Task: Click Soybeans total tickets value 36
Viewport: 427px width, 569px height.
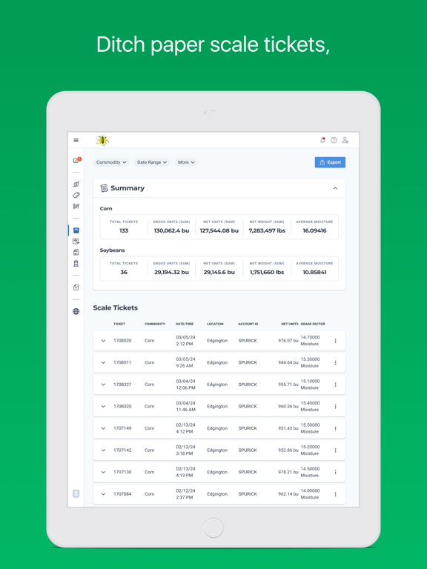Action: [124, 272]
